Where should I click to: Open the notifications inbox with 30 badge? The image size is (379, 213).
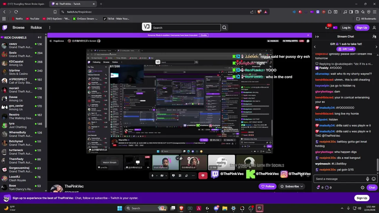pyautogui.click(x=327, y=28)
